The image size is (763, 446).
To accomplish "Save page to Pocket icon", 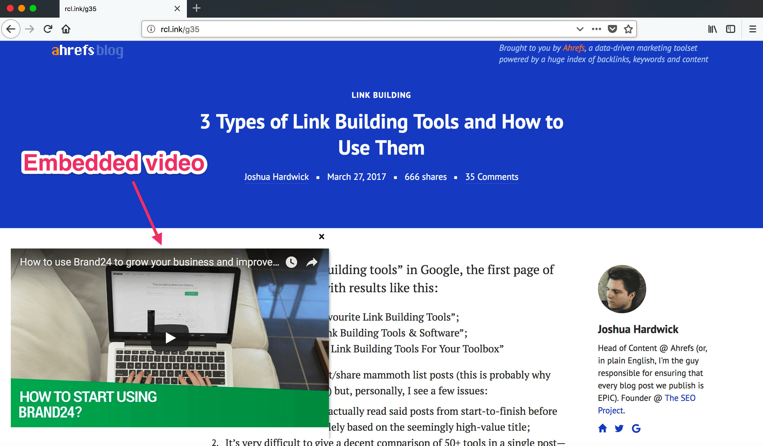I will 612,29.
